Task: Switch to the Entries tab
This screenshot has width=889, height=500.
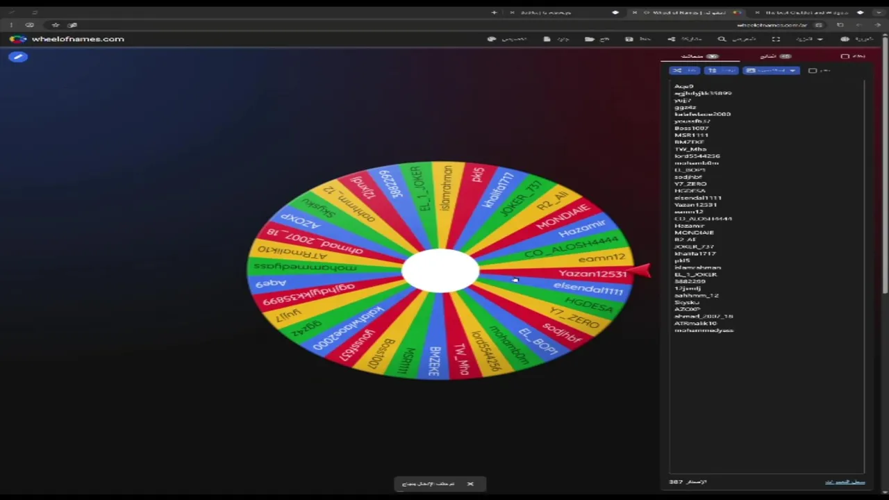Action: click(x=699, y=56)
